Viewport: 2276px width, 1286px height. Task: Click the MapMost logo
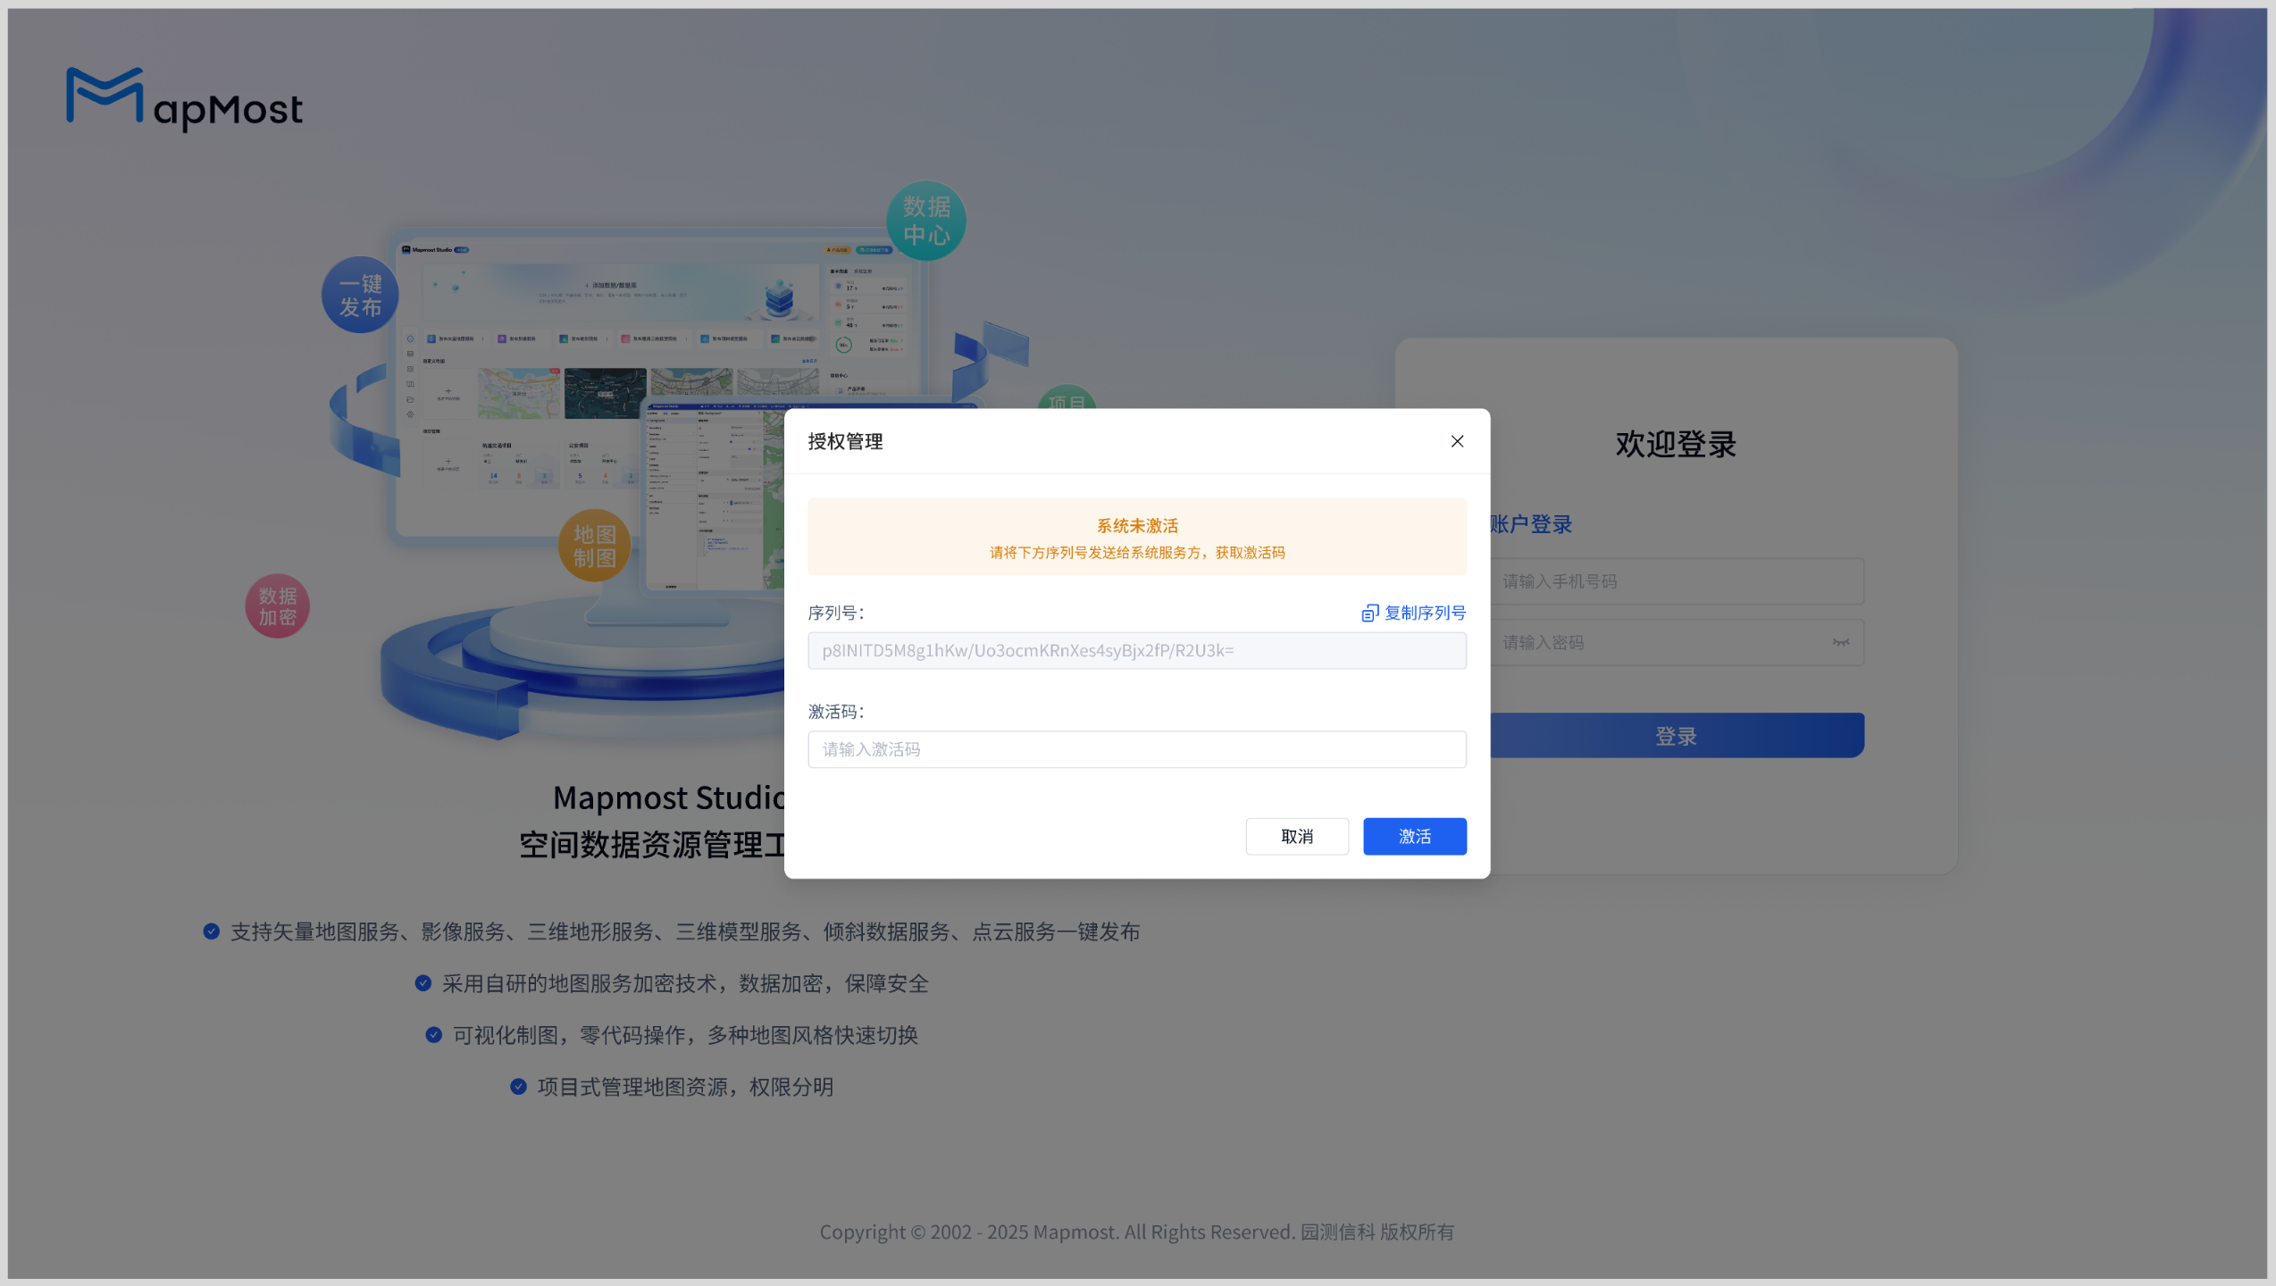tap(184, 98)
